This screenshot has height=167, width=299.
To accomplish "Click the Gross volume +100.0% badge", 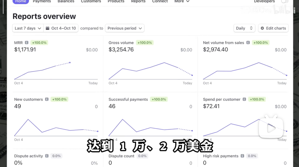I will [145, 43].
